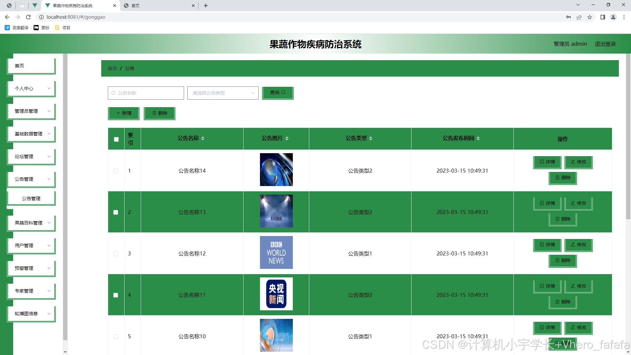Open the browser profile avatar icon

coord(613,17)
